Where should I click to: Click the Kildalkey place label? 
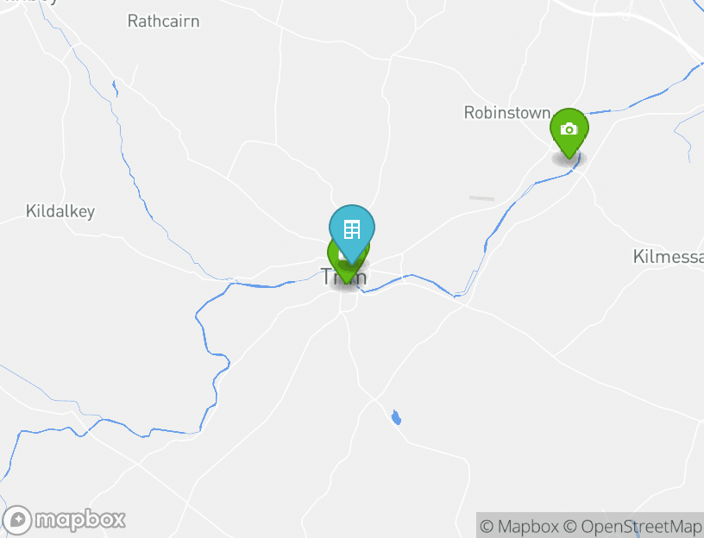(x=60, y=211)
